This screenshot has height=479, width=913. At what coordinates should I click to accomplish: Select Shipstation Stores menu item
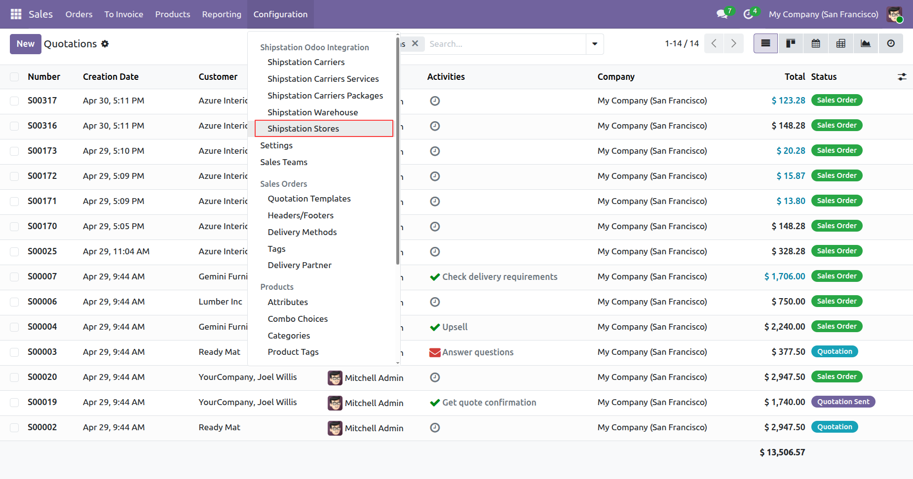324,129
